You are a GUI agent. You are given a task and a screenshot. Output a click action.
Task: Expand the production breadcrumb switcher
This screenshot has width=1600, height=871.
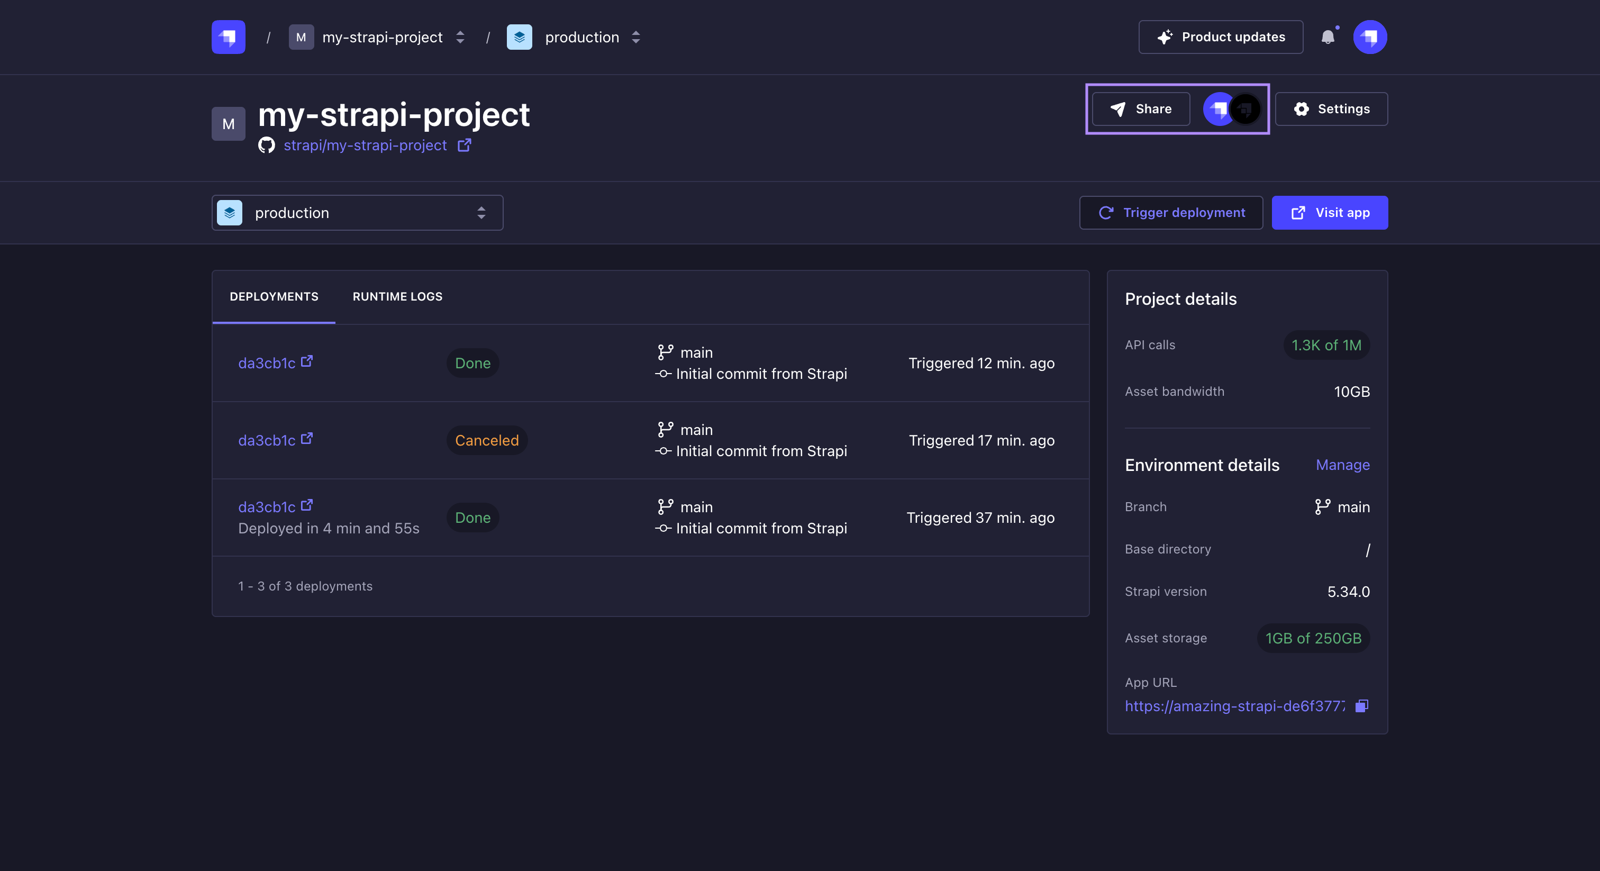pyautogui.click(x=635, y=37)
